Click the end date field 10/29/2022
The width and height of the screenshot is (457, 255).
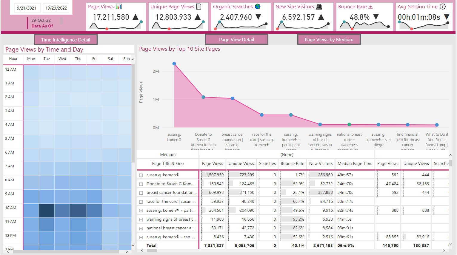pos(56,8)
